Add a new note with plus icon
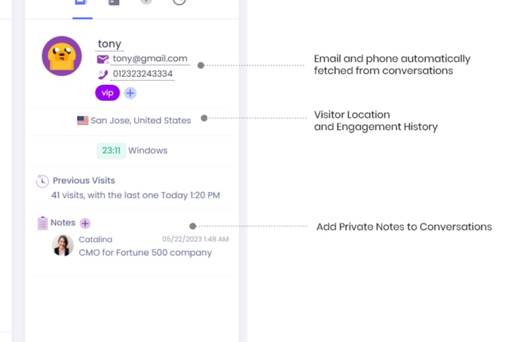This screenshot has width=509, height=342. click(85, 223)
